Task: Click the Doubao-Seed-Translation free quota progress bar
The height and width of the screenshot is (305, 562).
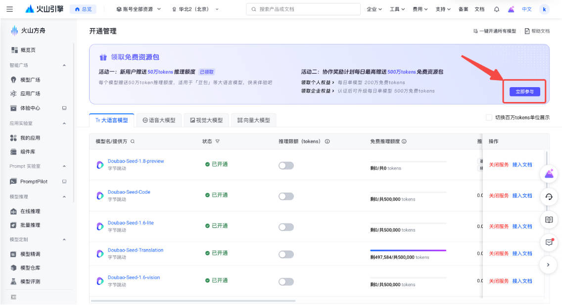Action: 408,251
